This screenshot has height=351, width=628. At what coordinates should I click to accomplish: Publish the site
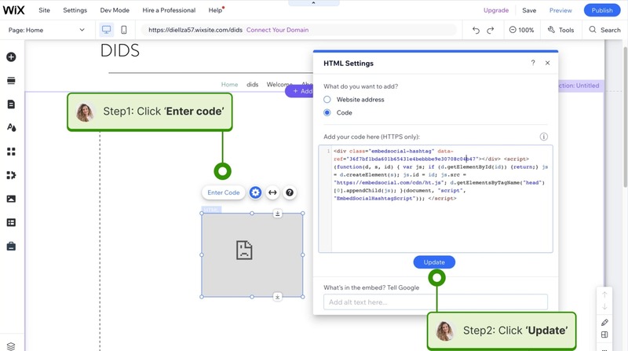(x=602, y=10)
